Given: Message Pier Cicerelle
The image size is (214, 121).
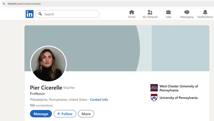Looking at the screenshot, I should point(41,114).
